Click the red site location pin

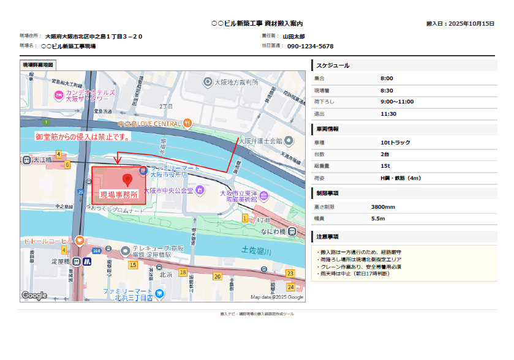click(127, 180)
